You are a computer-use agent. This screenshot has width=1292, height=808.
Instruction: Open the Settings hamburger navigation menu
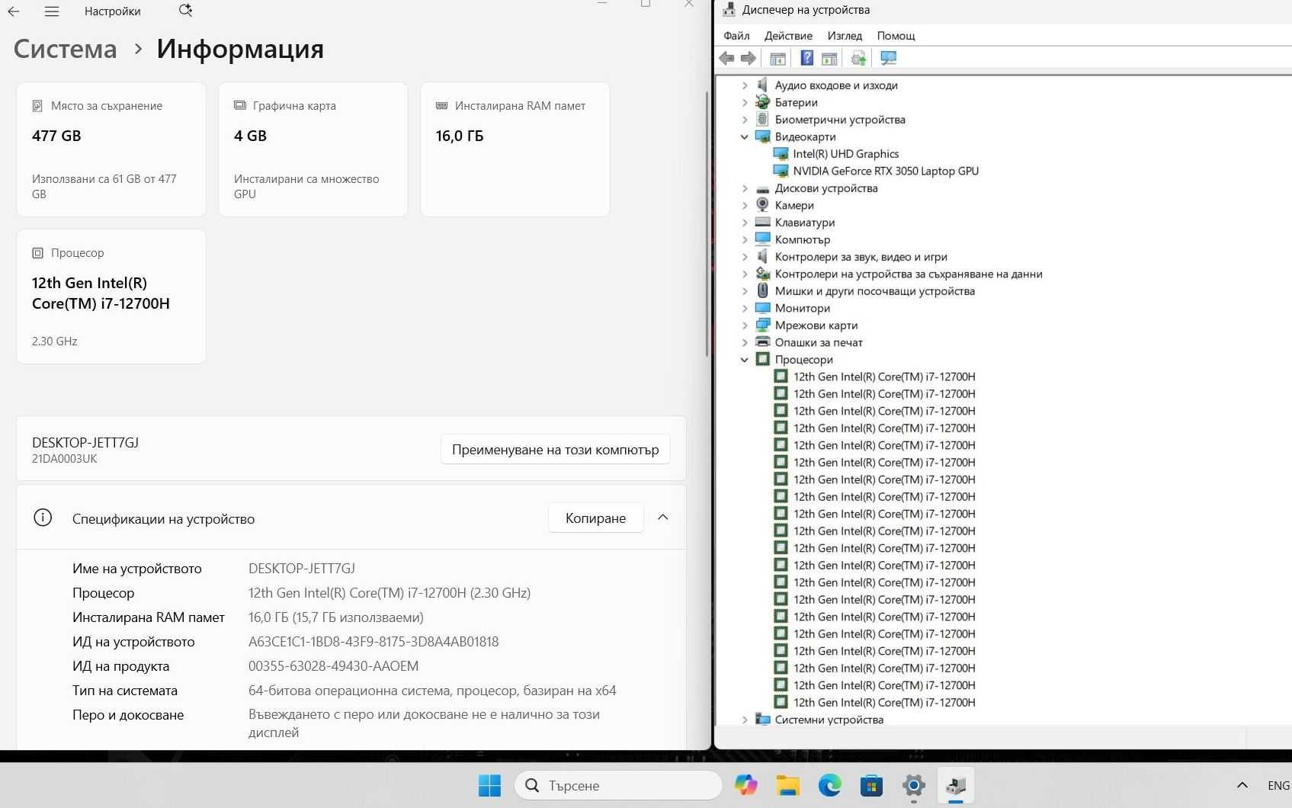click(x=51, y=11)
